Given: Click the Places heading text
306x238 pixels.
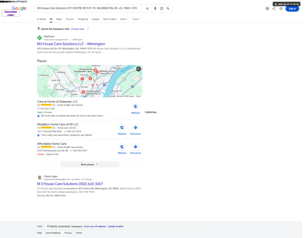Looking at the screenshot, I should point(42,61).
